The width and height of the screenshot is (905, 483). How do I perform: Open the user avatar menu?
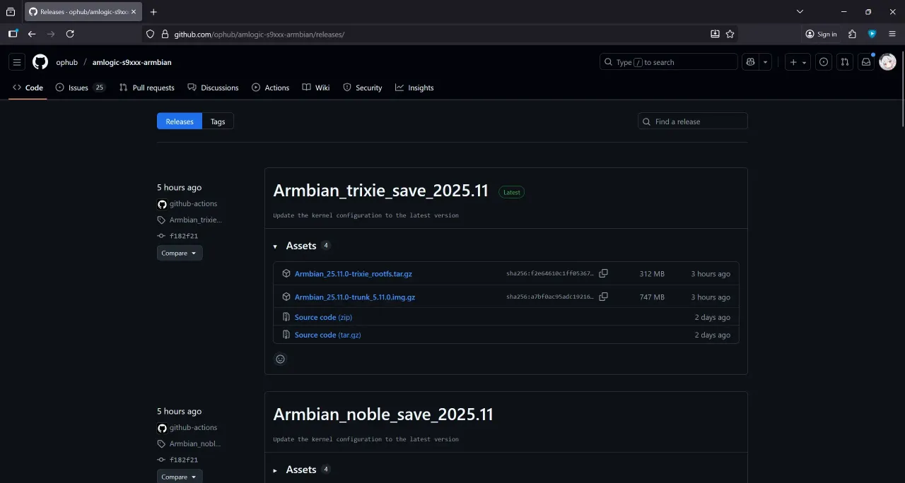click(887, 62)
